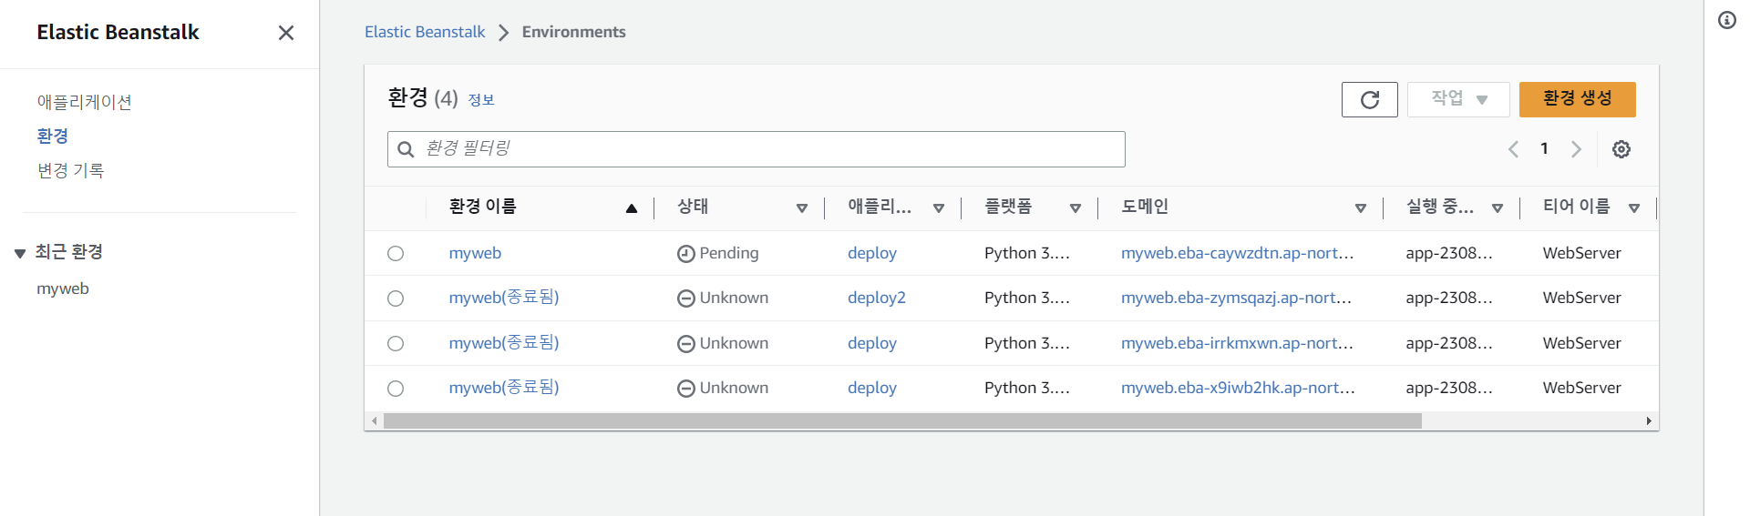Sort by 티어 이름 column arrow
The height and width of the screenshot is (516, 1750).
tap(1634, 208)
